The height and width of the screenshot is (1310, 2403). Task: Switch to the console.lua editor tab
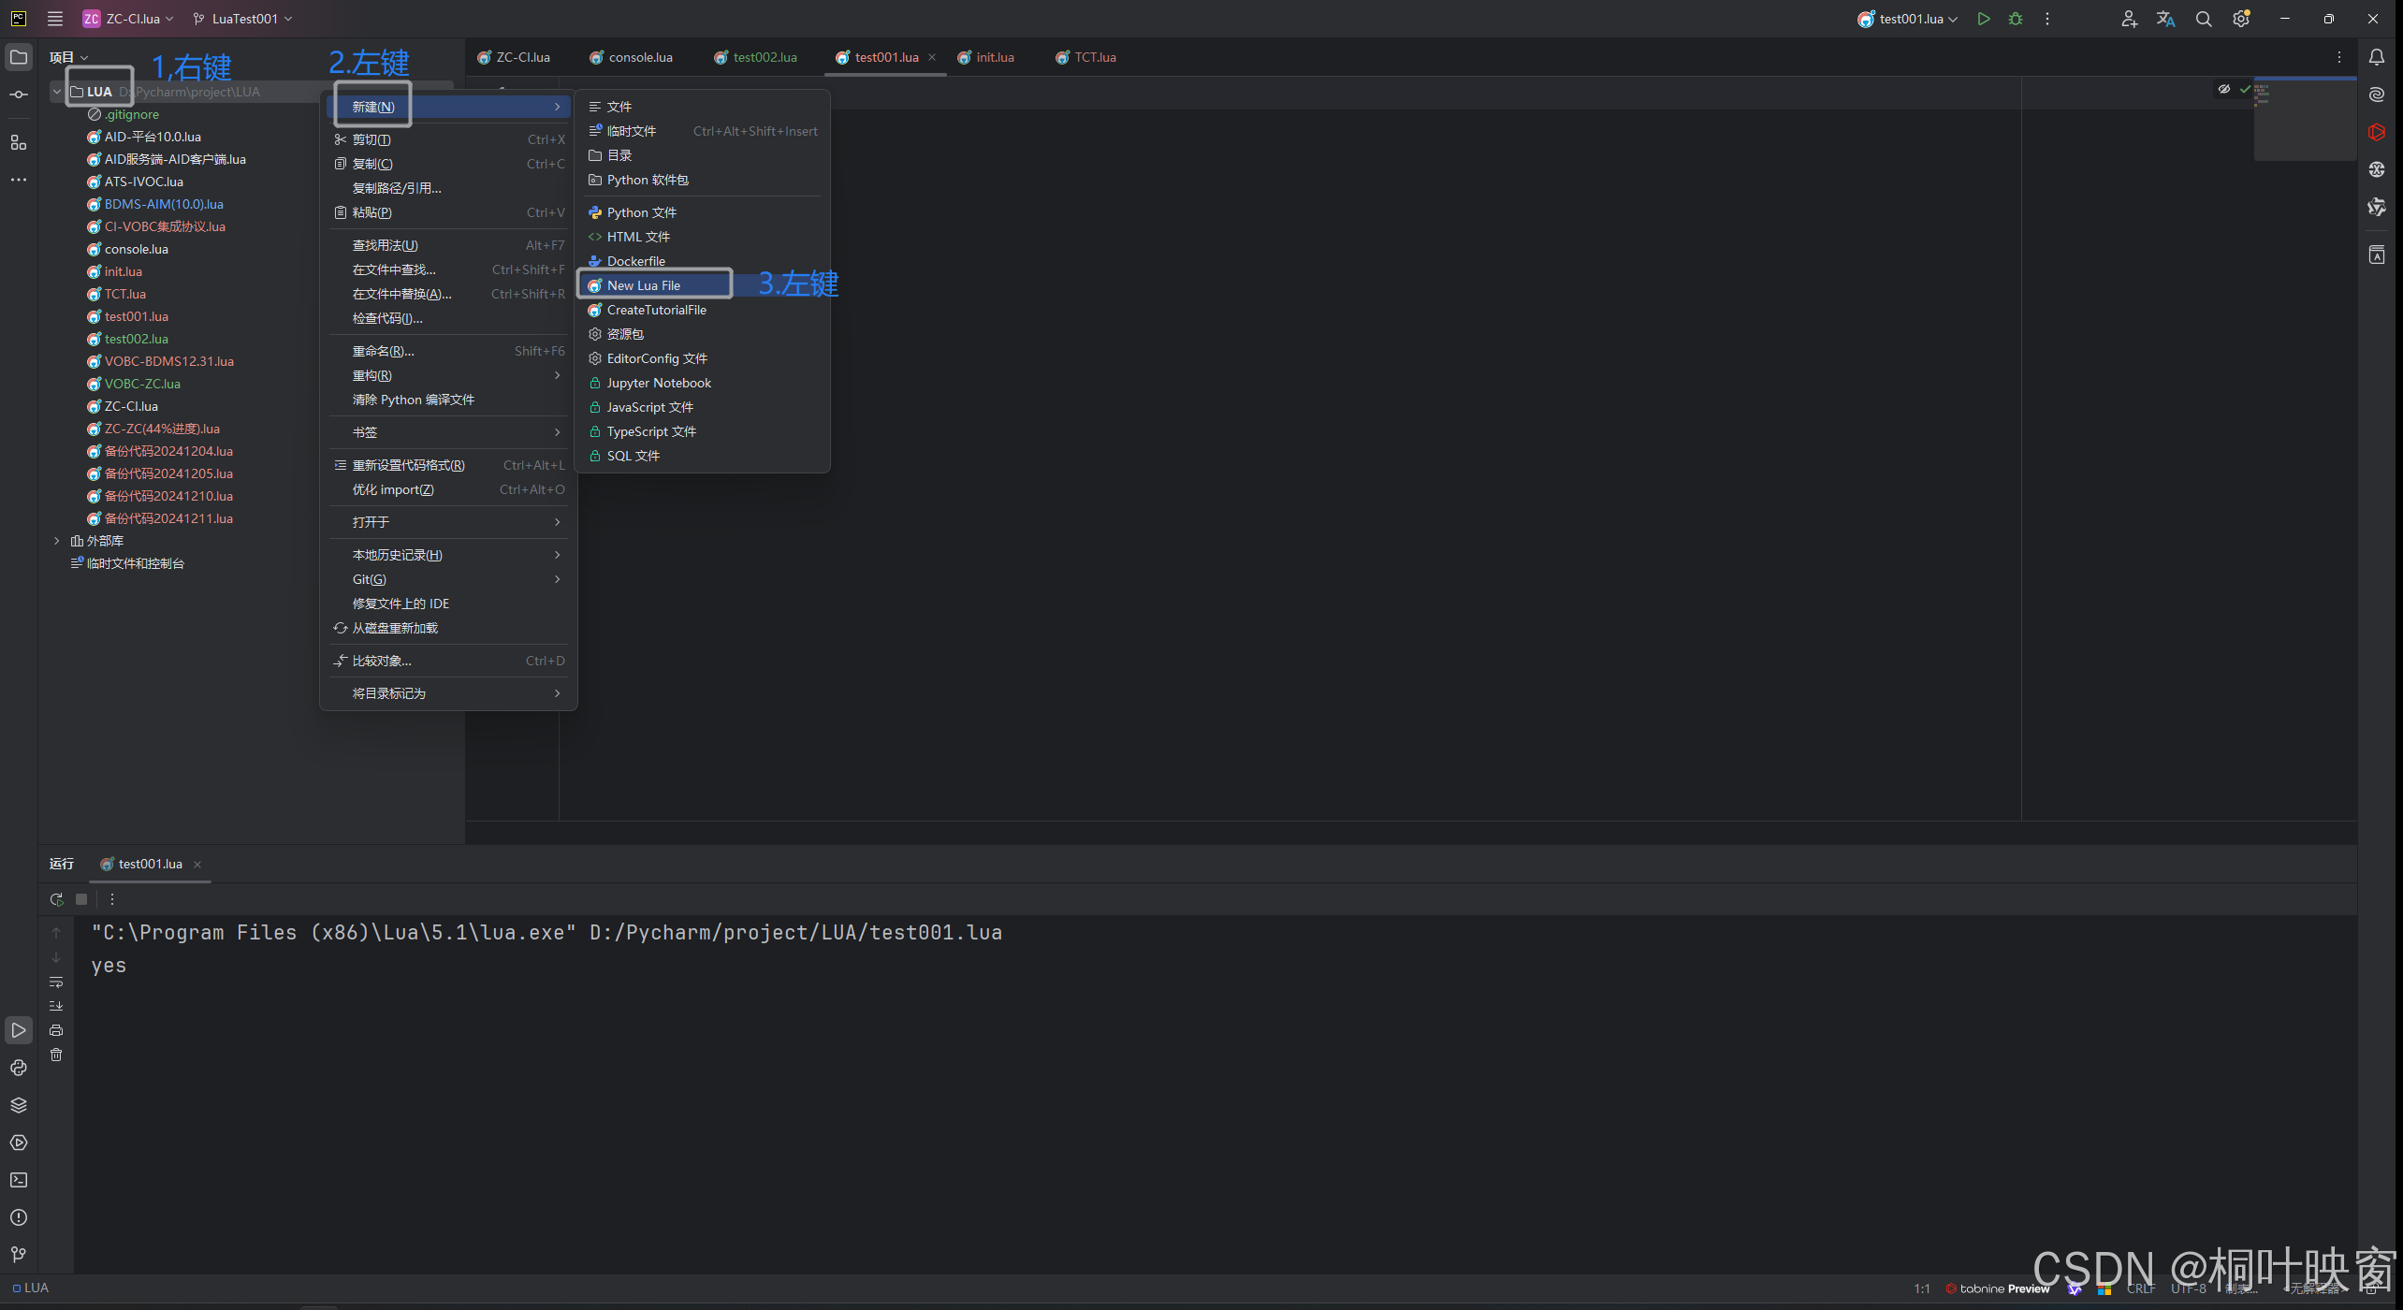(x=640, y=57)
